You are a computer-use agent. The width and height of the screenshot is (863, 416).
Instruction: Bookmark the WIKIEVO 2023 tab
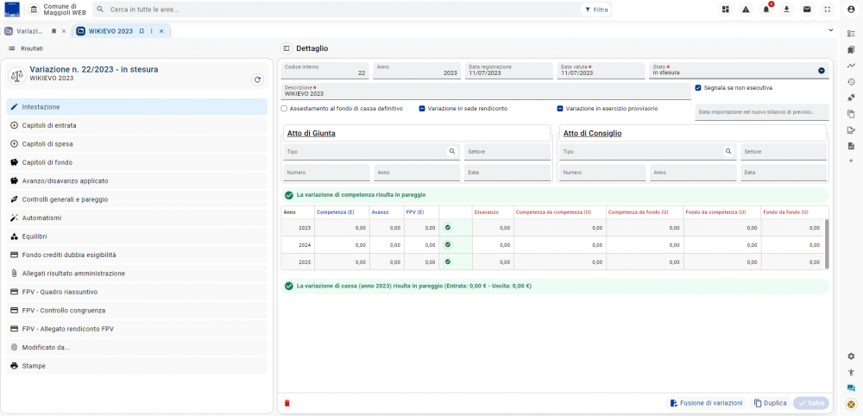click(x=142, y=31)
